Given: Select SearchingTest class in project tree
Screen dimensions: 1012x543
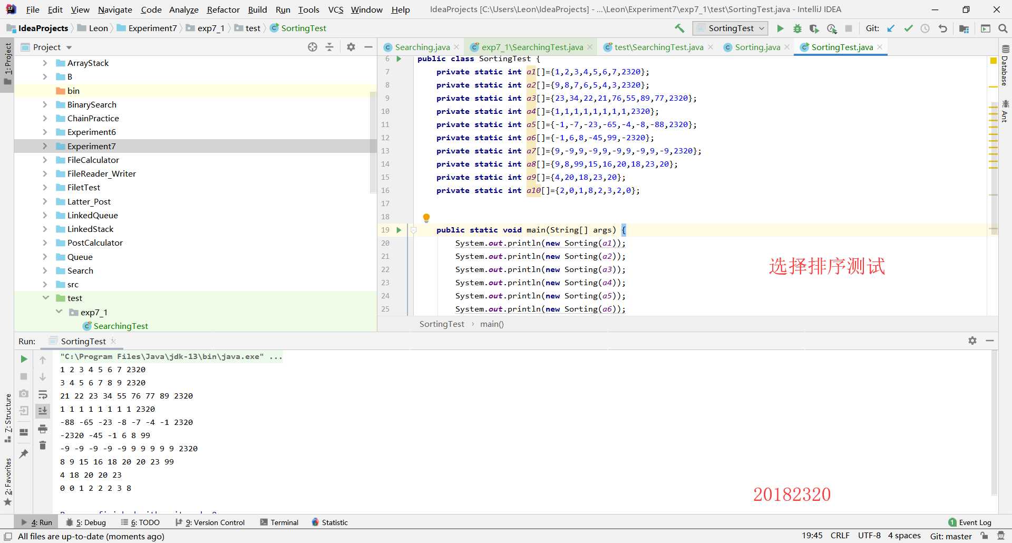Looking at the screenshot, I should click(x=121, y=326).
